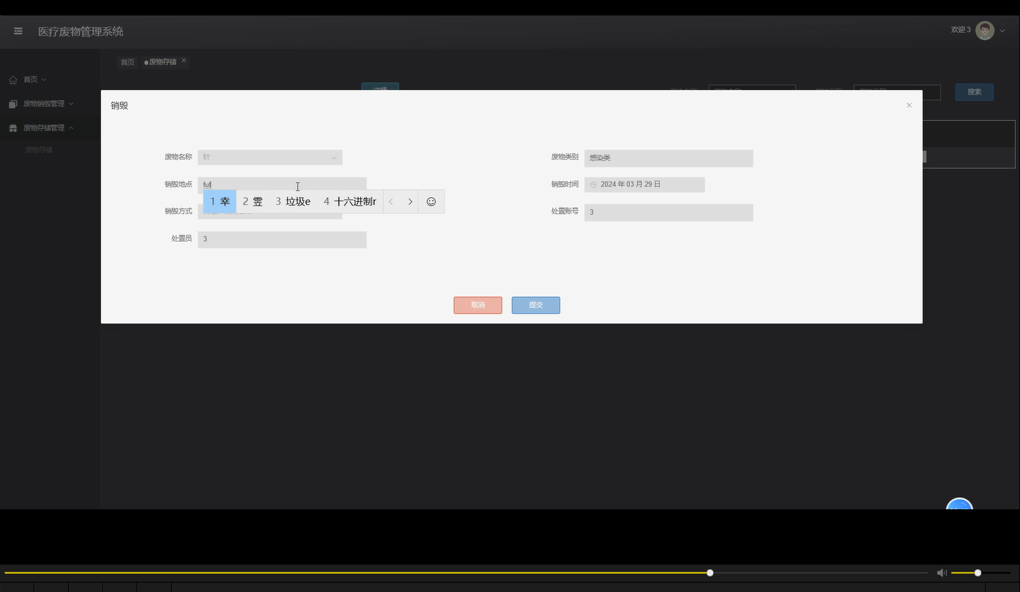Click the video progress slider handle
The width and height of the screenshot is (1020, 592).
(710, 572)
